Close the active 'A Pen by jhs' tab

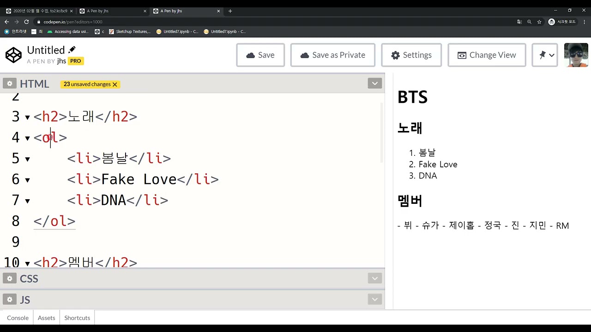pos(218,11)
